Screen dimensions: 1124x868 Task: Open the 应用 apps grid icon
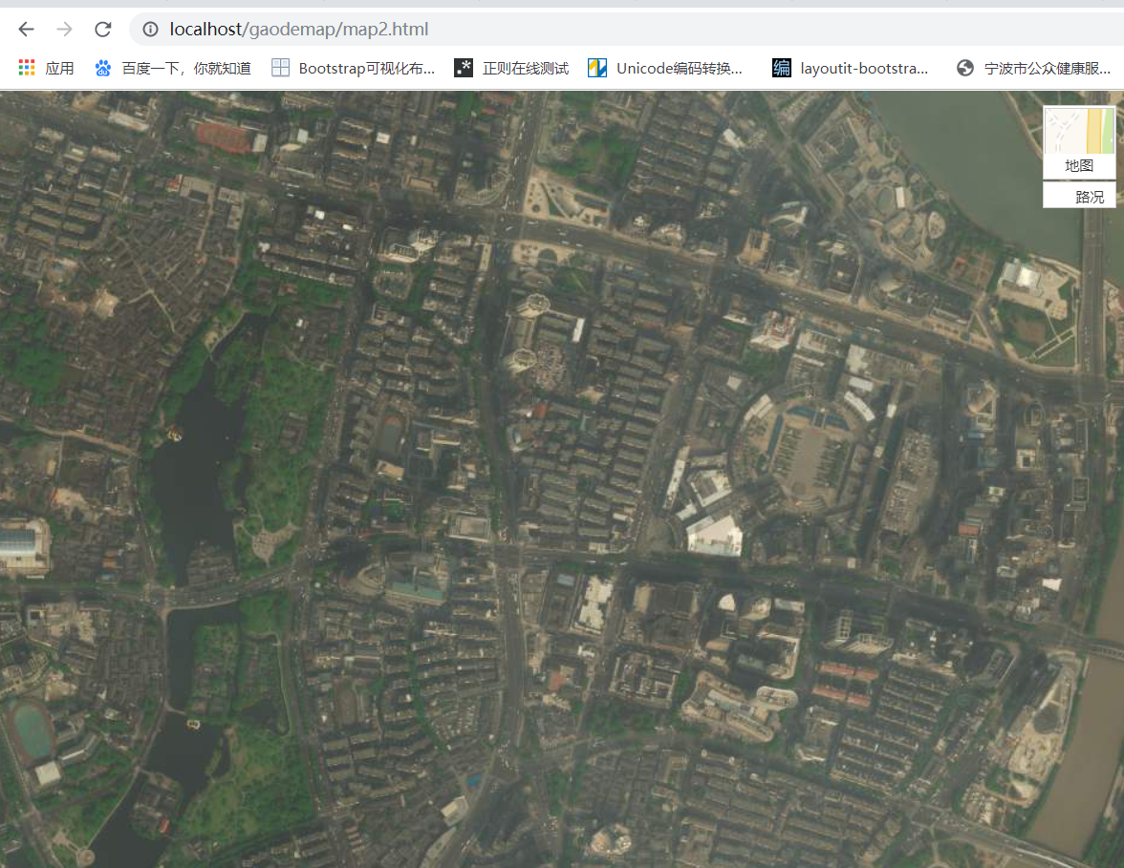(27, 68)
